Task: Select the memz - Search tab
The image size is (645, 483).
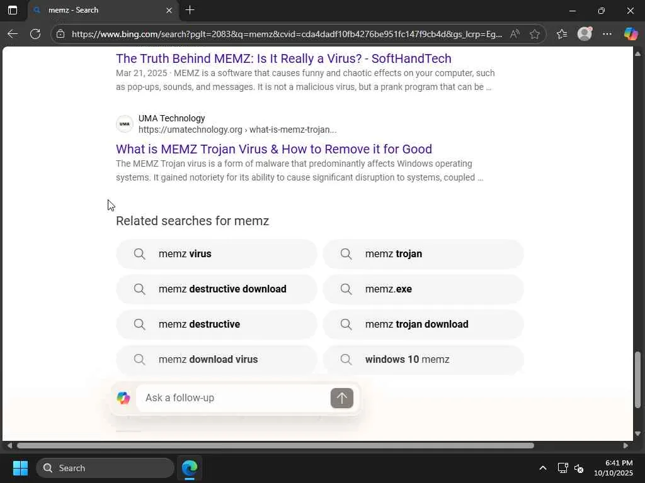Action: [x=103, y=10]
